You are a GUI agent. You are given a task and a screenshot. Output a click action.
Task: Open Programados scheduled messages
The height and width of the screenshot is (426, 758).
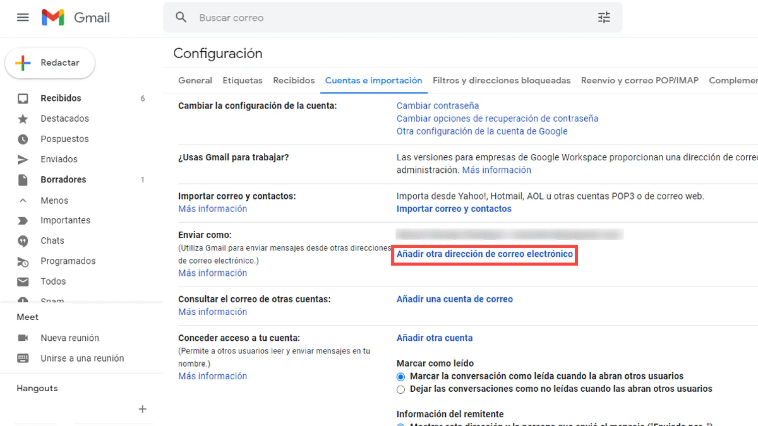point(68,261)
